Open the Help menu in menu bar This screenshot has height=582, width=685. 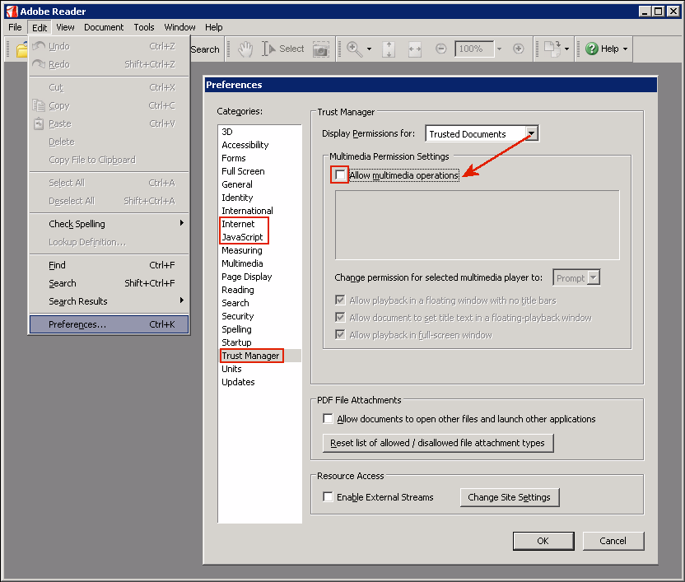click(x=213, y=27)
